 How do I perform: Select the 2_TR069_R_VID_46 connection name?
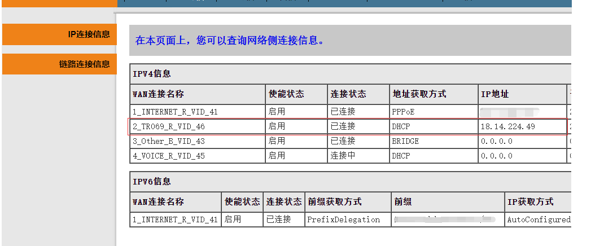pyautogui.click(x=169, y=126)
